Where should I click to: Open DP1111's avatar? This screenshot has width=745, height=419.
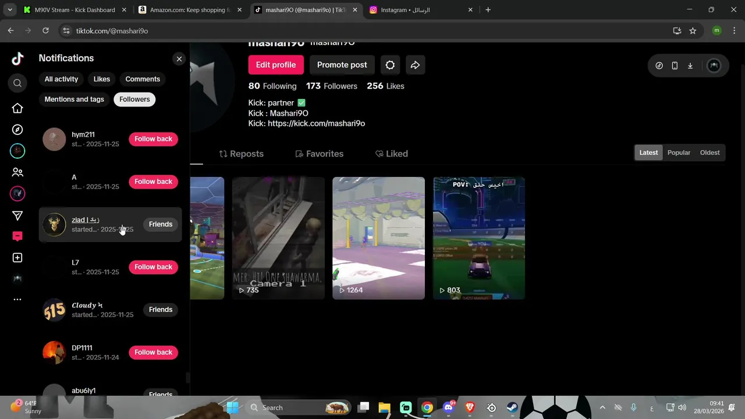pyautogui.click(x=54, y=352)
